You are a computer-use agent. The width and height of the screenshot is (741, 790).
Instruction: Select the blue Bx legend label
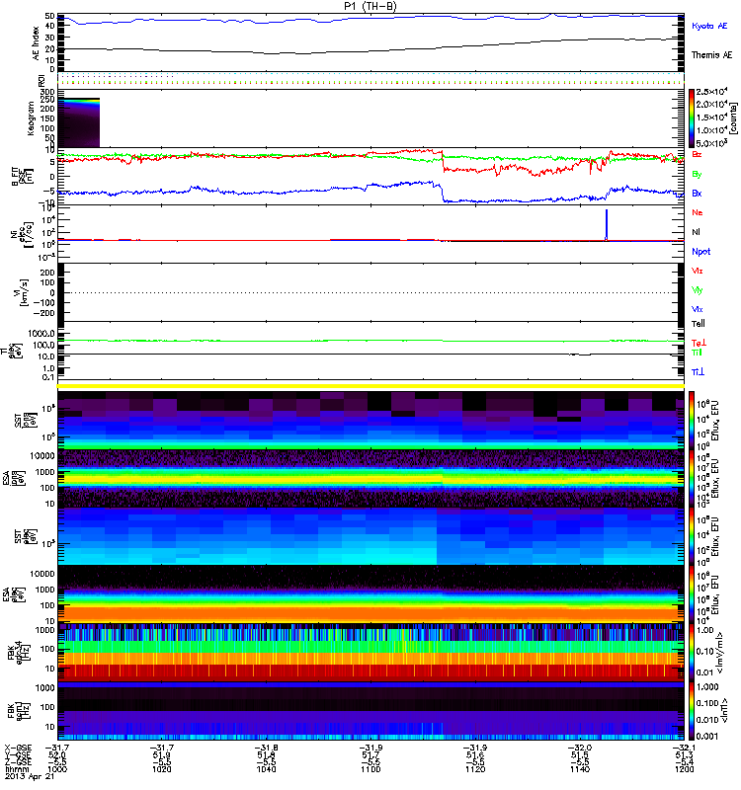click(697, 193)
